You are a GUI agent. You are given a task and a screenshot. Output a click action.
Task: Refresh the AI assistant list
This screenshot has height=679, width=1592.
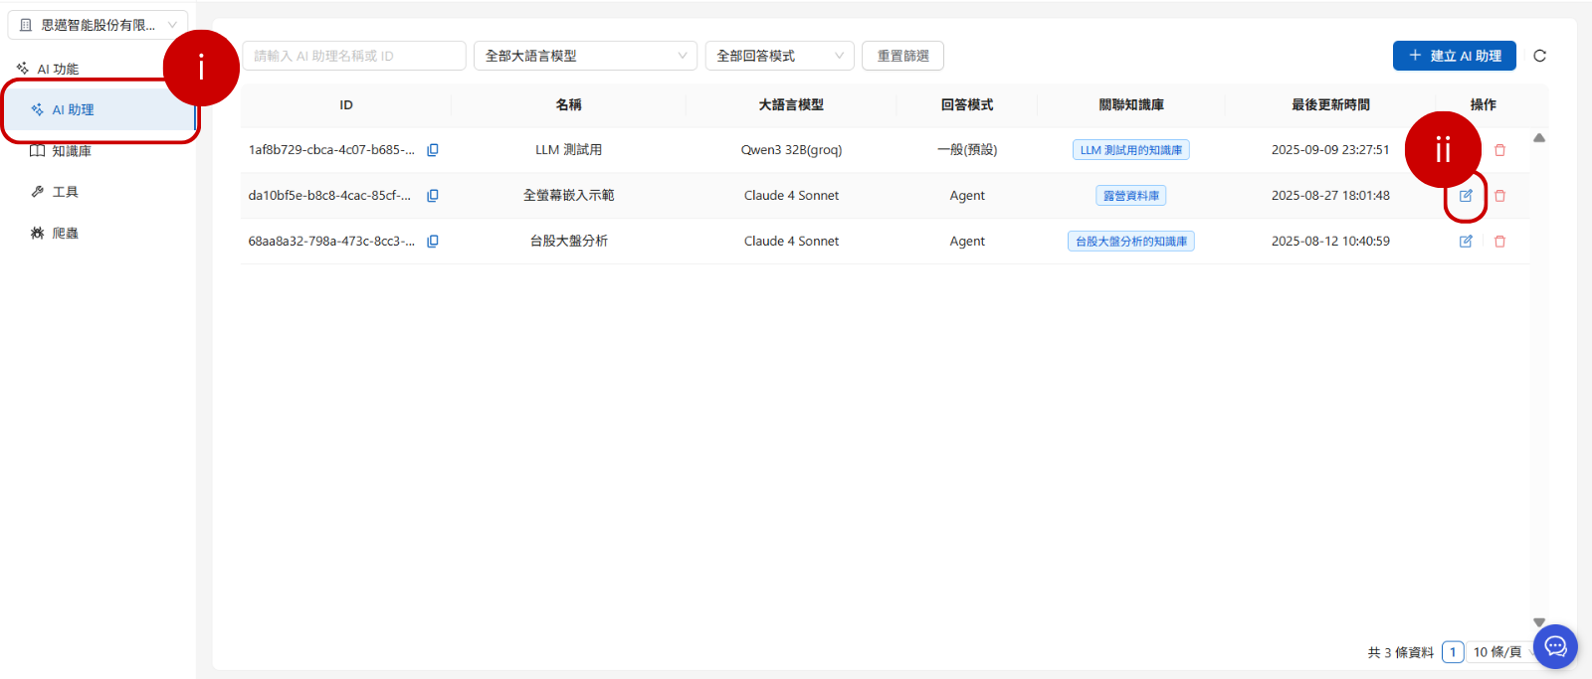[1539, 56]
